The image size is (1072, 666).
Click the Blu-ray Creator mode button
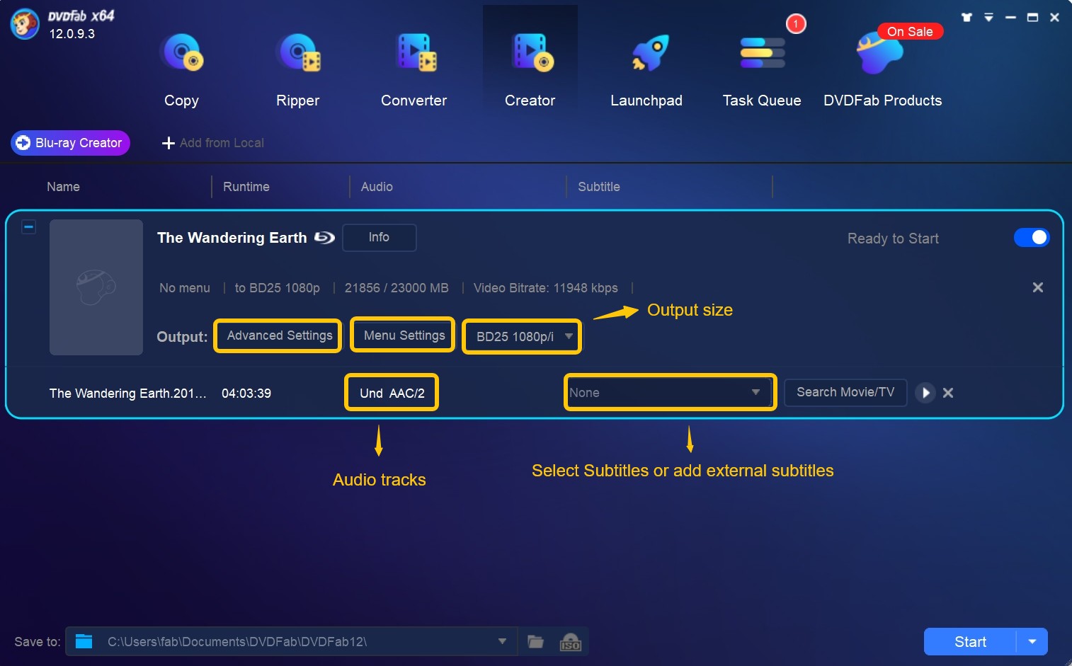tap(70, 143)
